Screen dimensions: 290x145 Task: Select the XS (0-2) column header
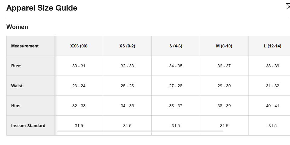(127, 46)
